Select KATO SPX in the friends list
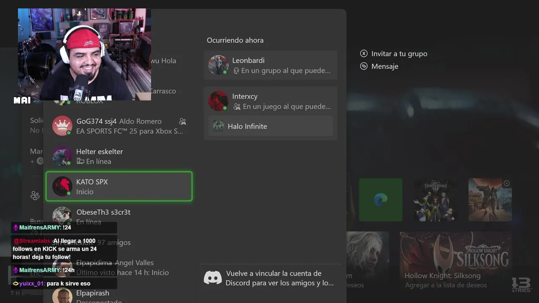 pyautogui.click(x=119, y=186)
